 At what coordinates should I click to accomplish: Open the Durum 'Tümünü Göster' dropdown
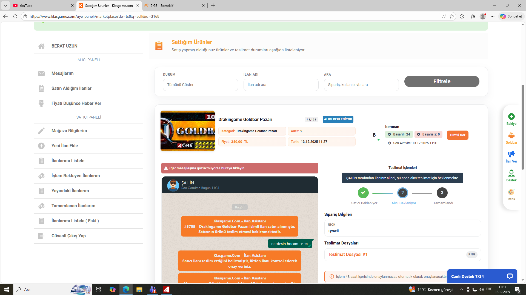pyautogui.click(x=200, y=85)
